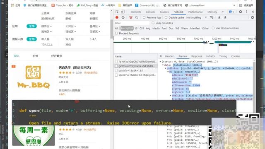265x149 pixels.
Task: Collapse the poiInfos array node
Action: (166, 68)
